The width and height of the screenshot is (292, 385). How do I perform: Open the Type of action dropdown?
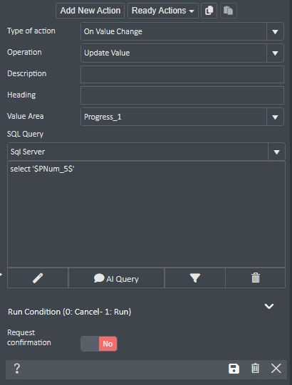[182, 31]
